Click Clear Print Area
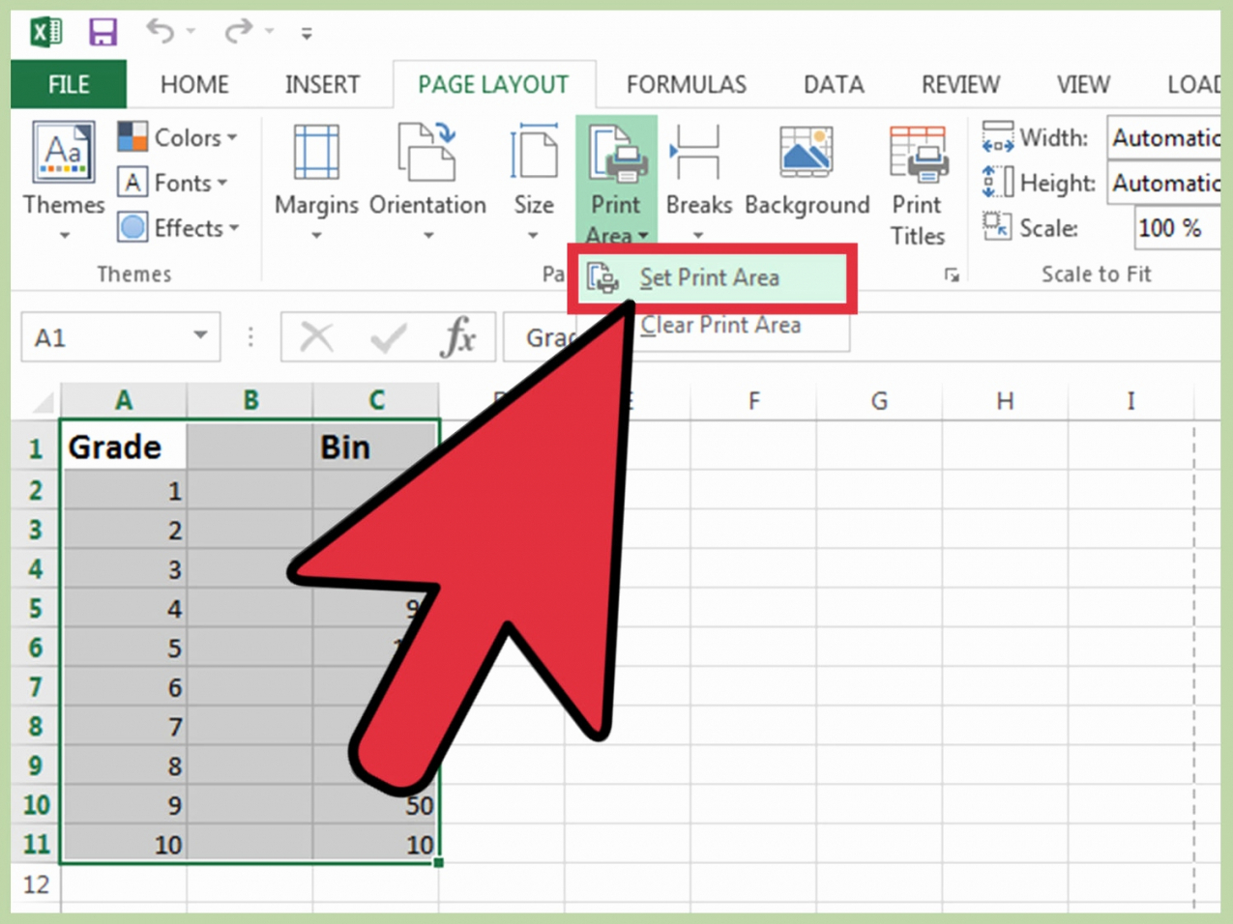 720,325
